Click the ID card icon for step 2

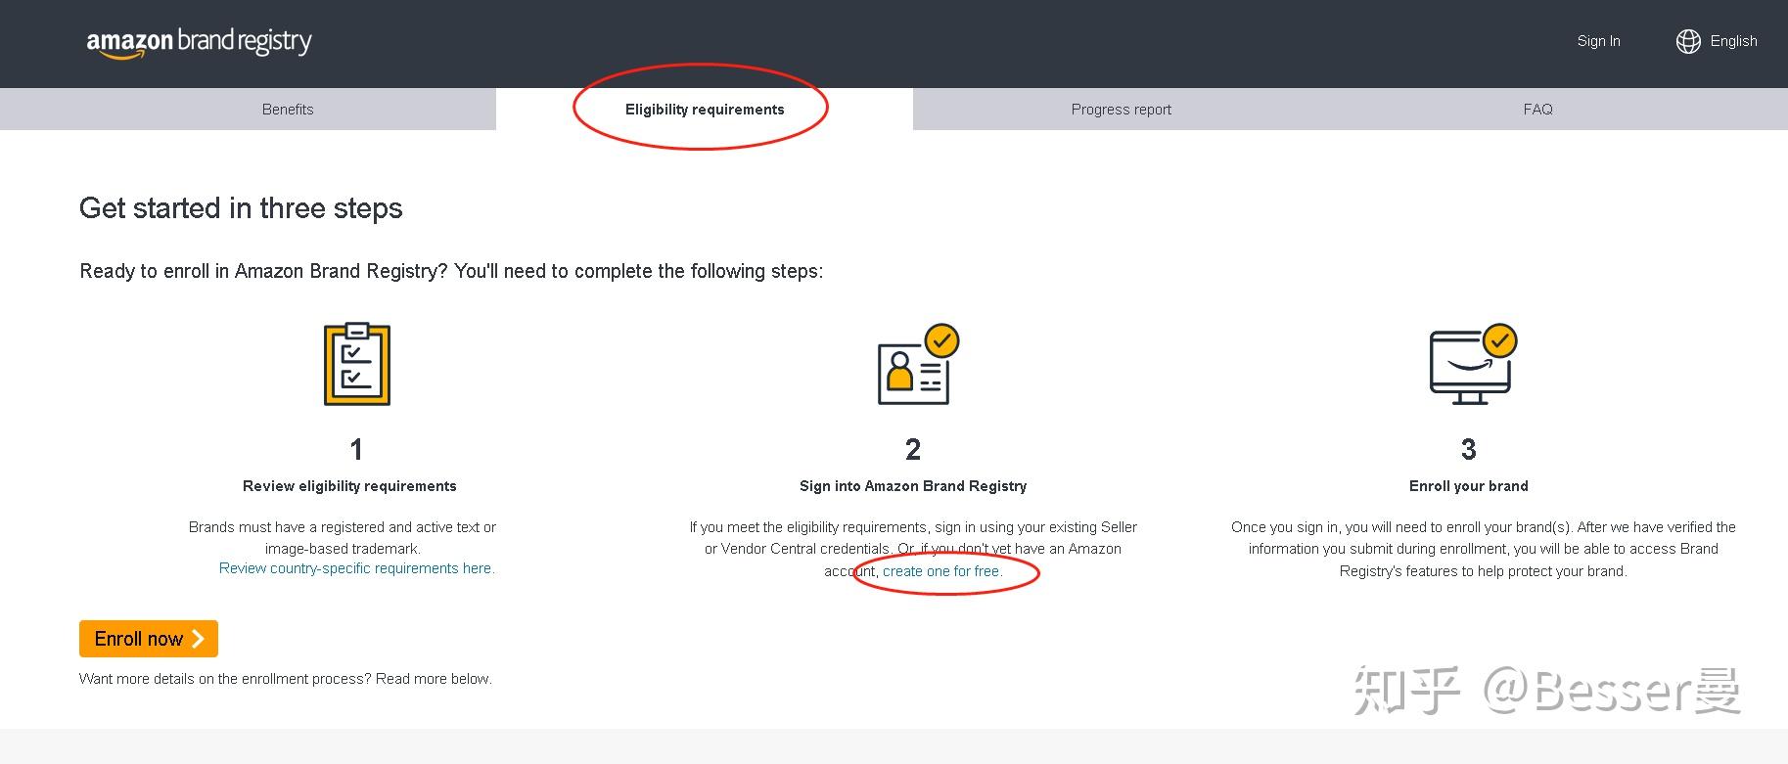point(918,365)
